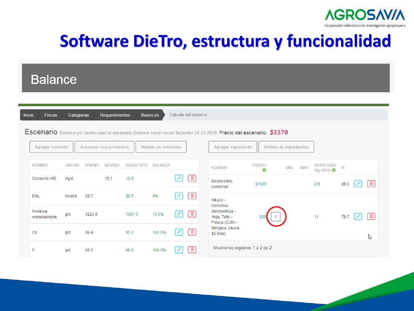Select the 79.7 percentage value
Image resolution: width=414 pixels, height=311 pixels.
(345, 217)
